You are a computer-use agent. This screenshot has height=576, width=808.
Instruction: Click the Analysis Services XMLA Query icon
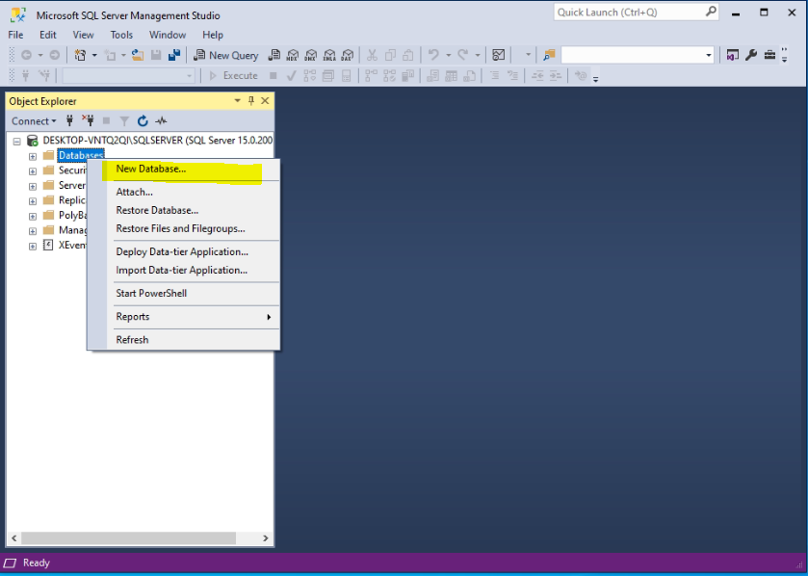point(329,55)
